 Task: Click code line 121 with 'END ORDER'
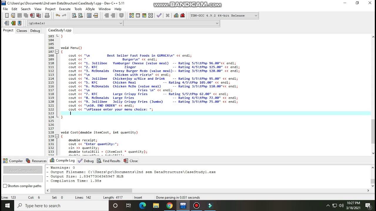point(101,105)
